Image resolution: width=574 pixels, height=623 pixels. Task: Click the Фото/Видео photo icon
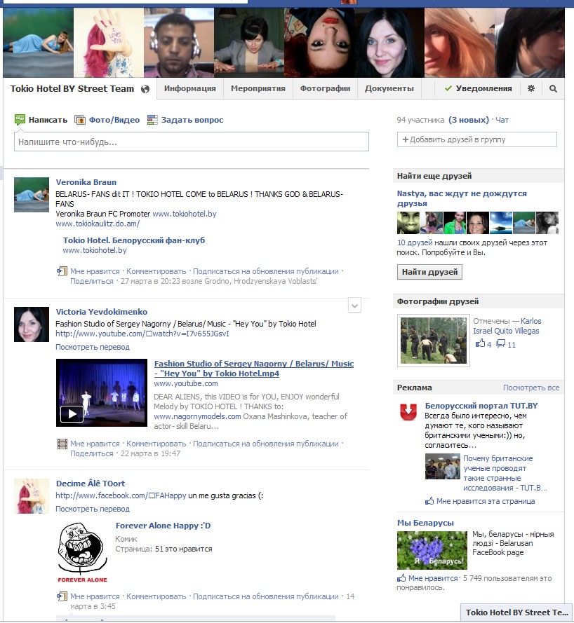[x=80, y=120]
